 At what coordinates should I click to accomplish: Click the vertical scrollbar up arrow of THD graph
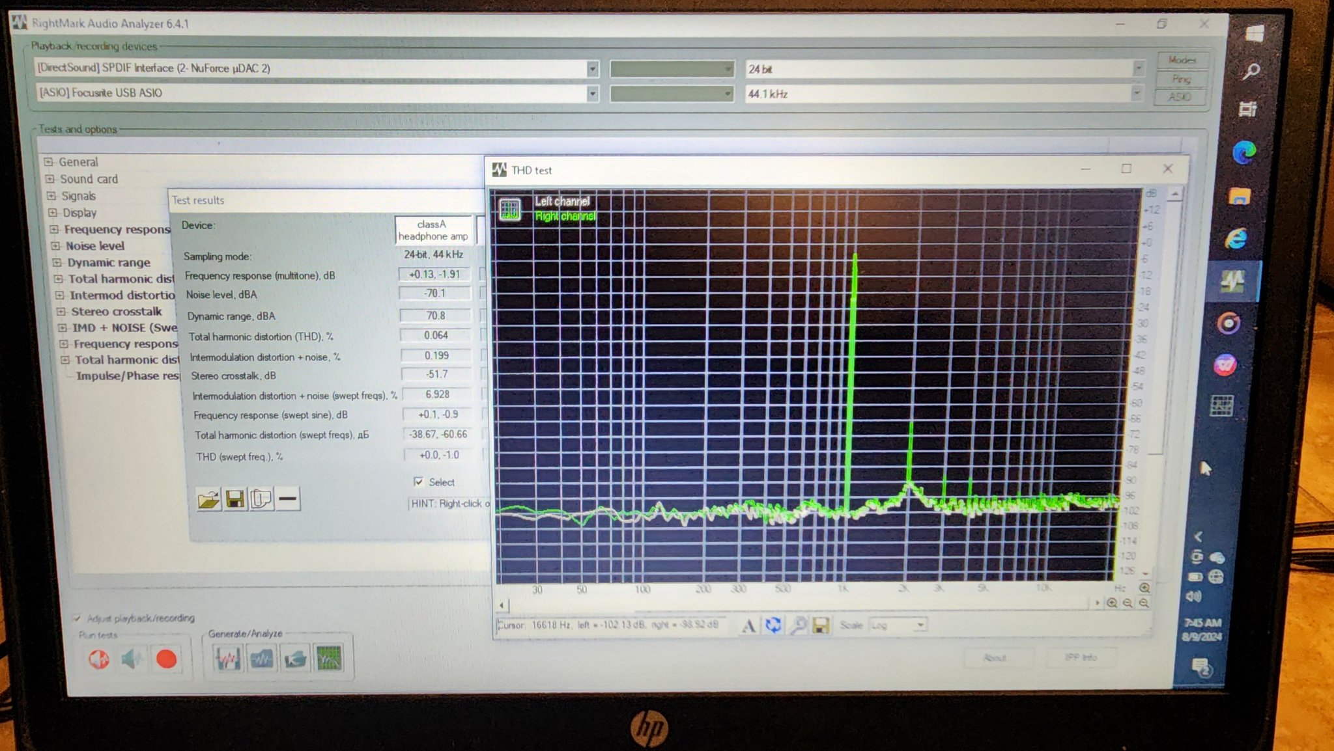[x=1174, y=194]
